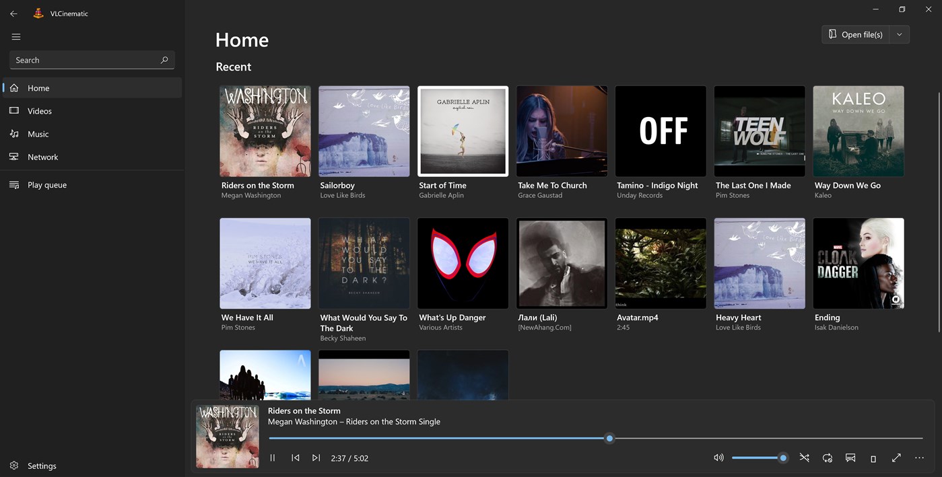Open the hamburger navigation menu
The width and height of the screenshot is (942, 477).
[16, 36]
